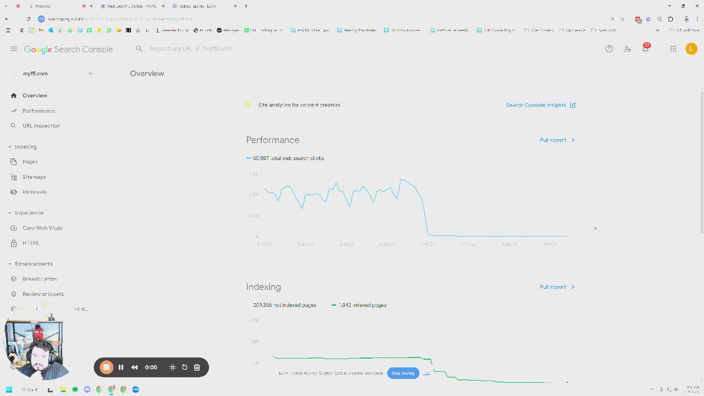Image resolution: width=704 pixels, height=396 pixels.
Task: Open tab search chevron in browser
Action: [6, 6]
